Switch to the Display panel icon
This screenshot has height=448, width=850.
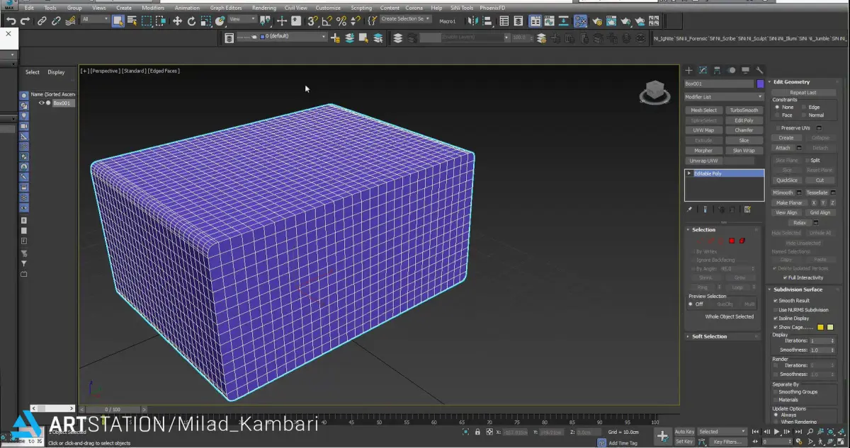(x=745, y=70)
